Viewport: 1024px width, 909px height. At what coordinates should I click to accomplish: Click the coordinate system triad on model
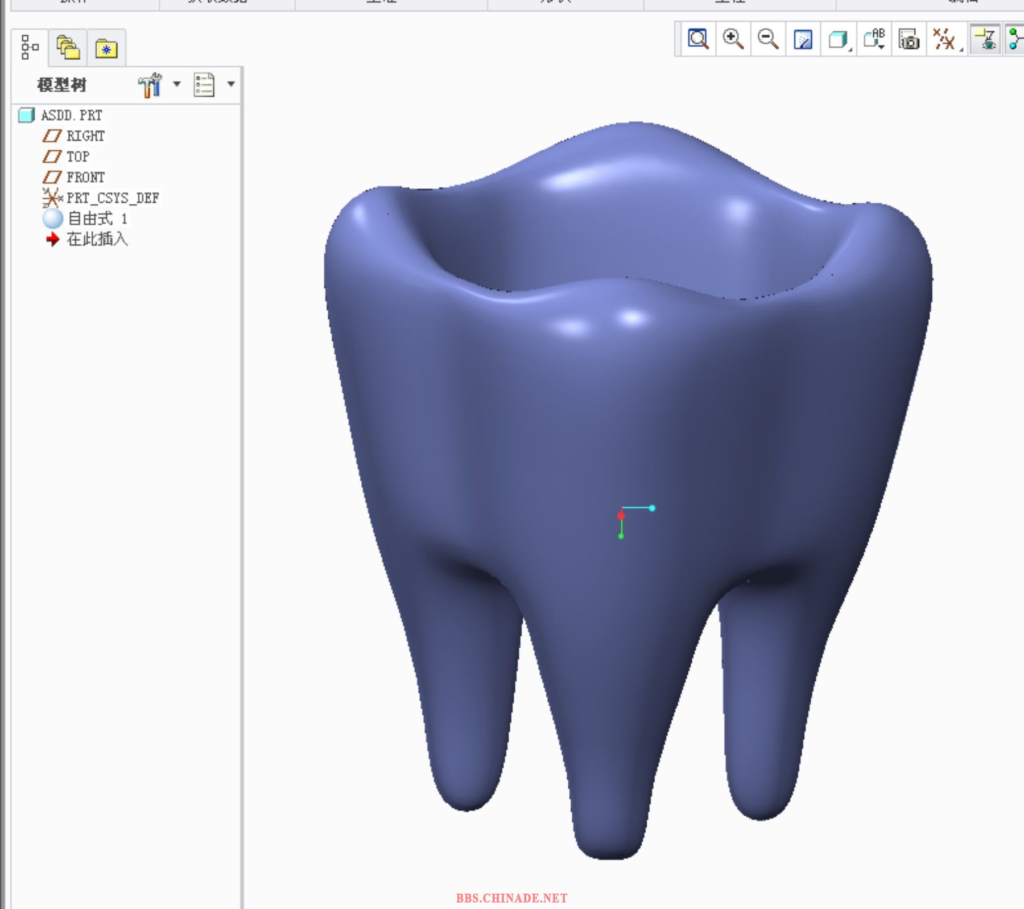(x=635, y=521)
